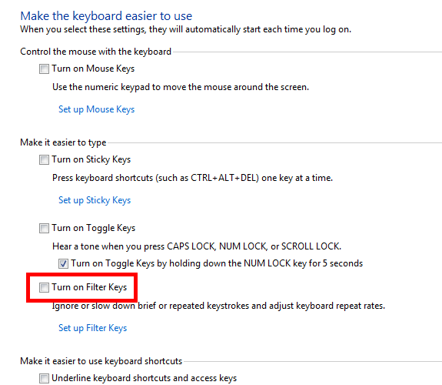The height and width of the screenshot is (385, 442).
Task: Uncheck the NUM LOCK 5 seconds checkbox
Action: pos(63,264)
